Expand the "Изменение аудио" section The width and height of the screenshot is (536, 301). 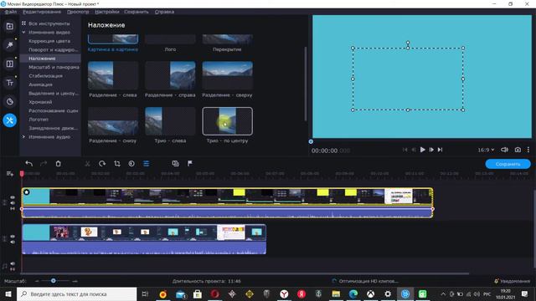tap(23, 137)
